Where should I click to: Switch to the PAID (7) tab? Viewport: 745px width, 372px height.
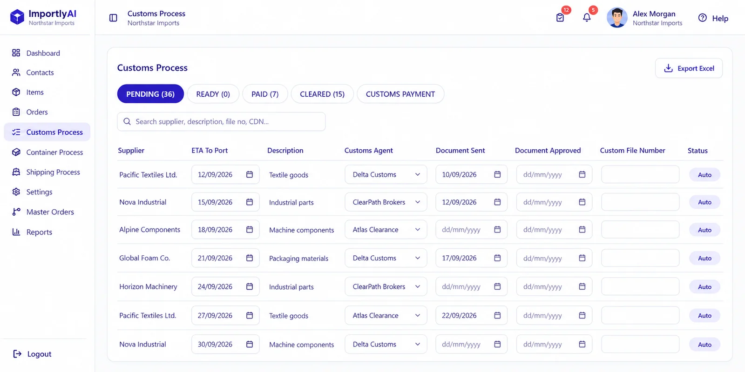(x=265, y=94)
